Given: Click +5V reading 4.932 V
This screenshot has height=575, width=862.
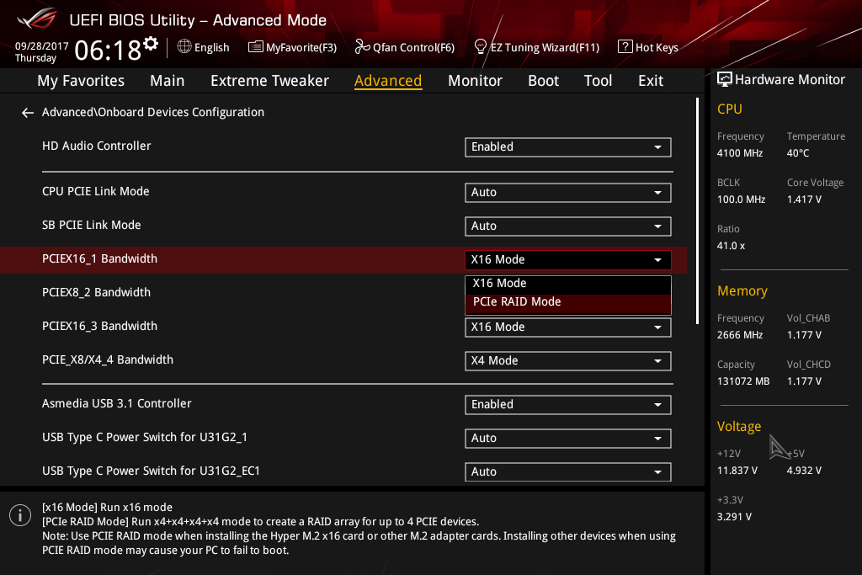Looking at the screenshot, I should click(804, 471).
